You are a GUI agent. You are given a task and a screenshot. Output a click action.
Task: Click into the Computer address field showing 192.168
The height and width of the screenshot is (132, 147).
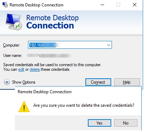[70, 45]
